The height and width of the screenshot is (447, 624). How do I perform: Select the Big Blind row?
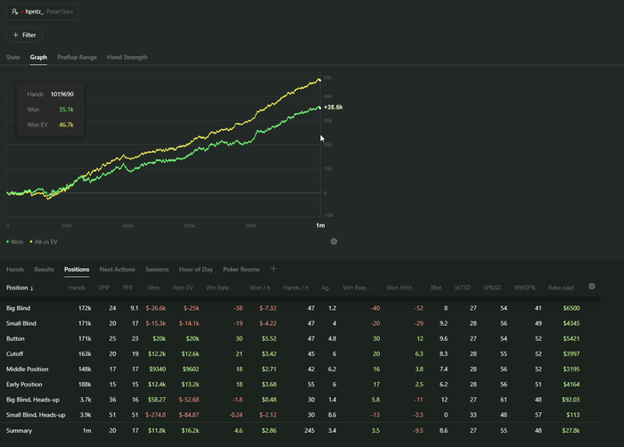coord(19,307)
